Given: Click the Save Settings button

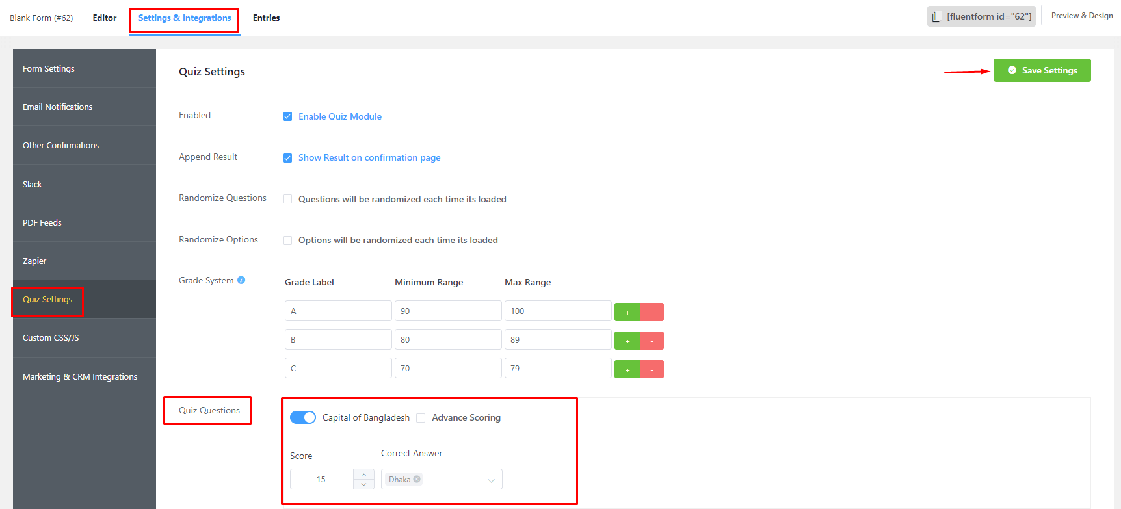Looking at the screenshot, I should [x=1042, y=70].
